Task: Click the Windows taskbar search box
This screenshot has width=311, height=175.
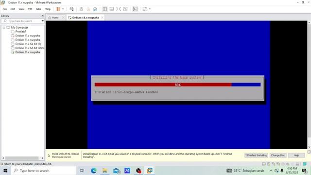Action: tap(44, 171)
